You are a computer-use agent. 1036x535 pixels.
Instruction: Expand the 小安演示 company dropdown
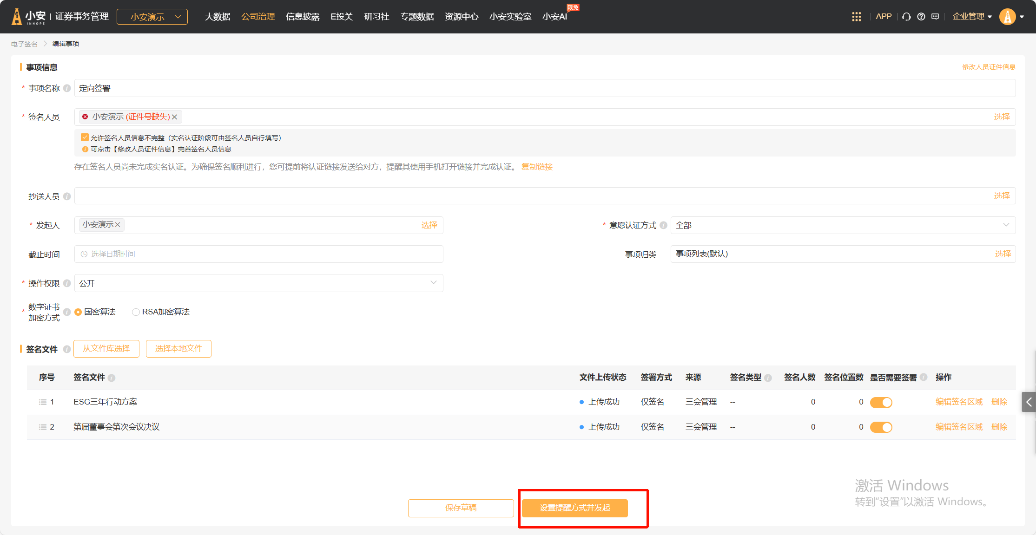[x=152, y=17]
